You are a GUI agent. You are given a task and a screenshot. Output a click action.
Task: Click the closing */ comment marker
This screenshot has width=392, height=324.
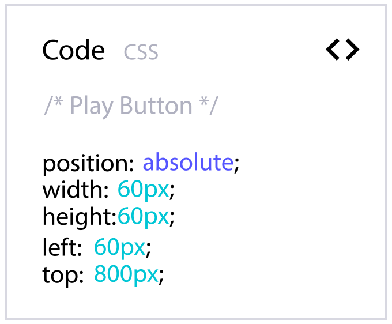pos(209,106)
